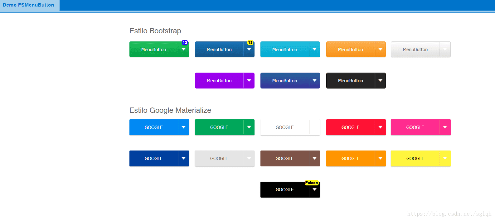Image resolution: width=495 pixels, height=220 pixels.
Task: Click the black Bootstrap MenuButton label
Action: (350, 81)
